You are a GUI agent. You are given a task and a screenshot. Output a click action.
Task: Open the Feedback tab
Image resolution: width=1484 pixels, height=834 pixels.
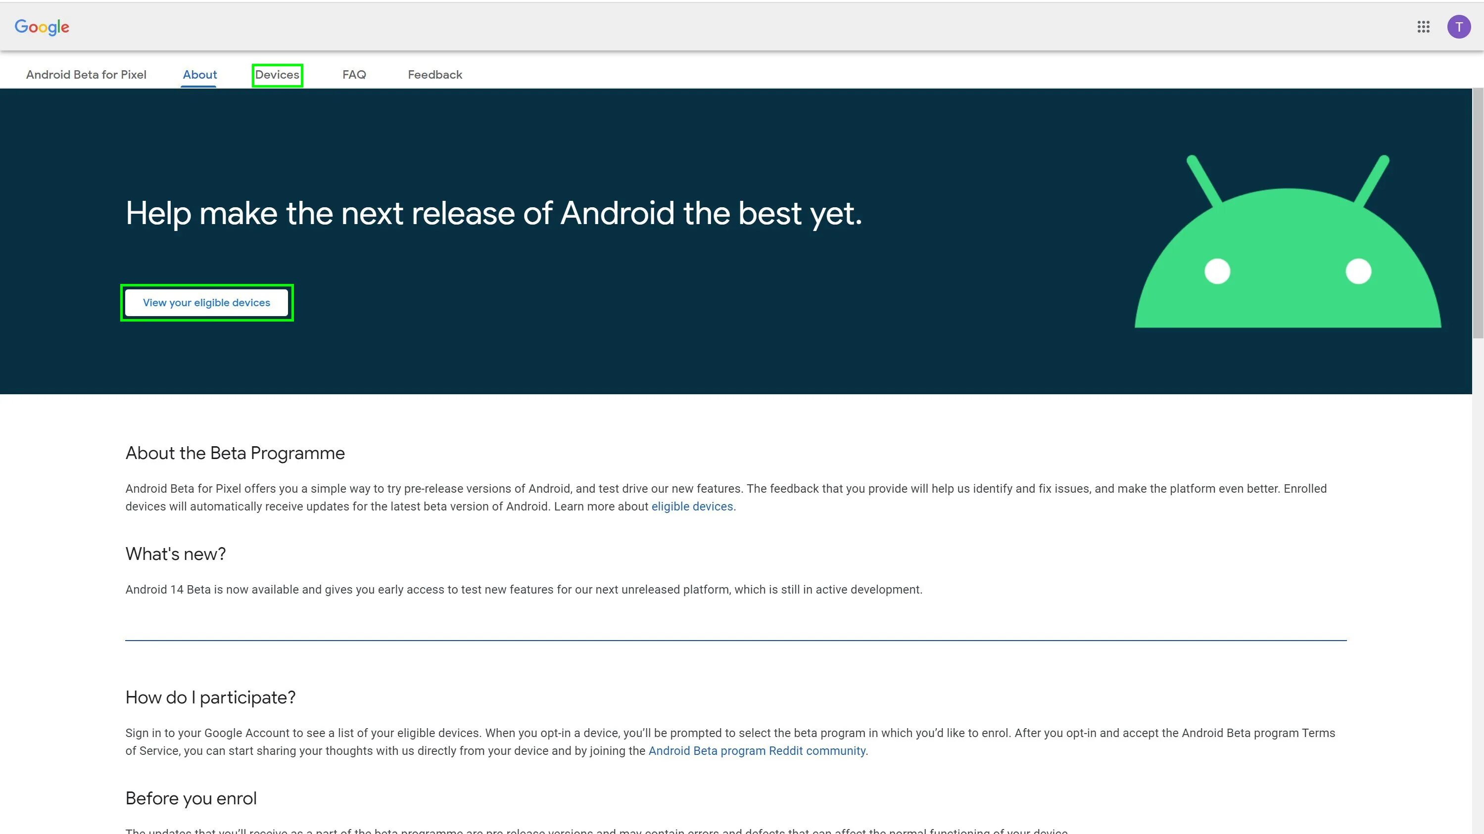tap(434, 75)
